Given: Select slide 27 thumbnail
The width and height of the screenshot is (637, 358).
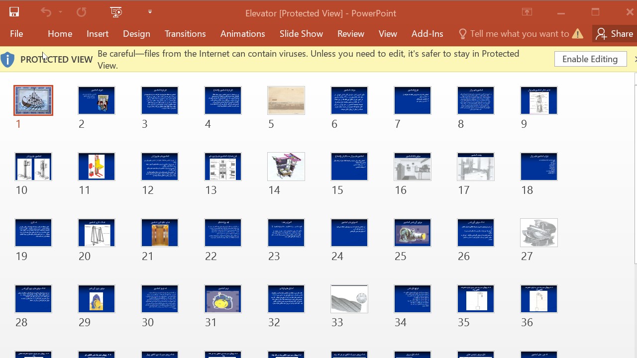Looking at the screenshot, I should [539, 233].
